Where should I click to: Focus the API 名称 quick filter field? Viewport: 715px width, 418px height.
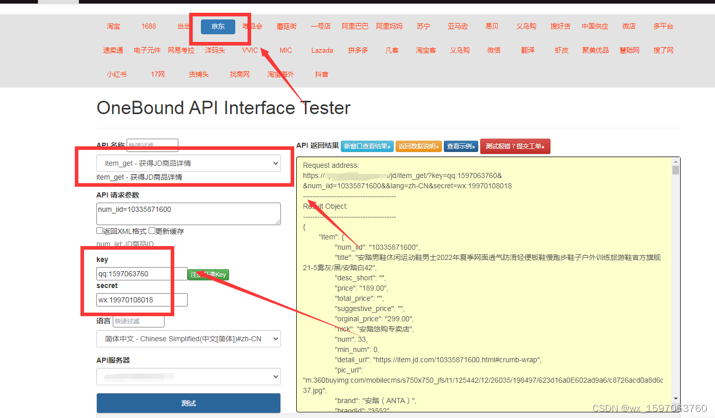pos(152,145)
